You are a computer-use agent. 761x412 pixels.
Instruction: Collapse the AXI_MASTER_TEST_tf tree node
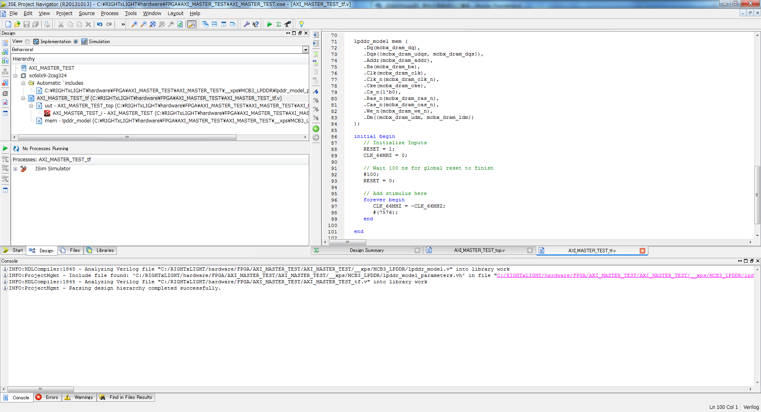pyautogui.click(x=23, y=98)
